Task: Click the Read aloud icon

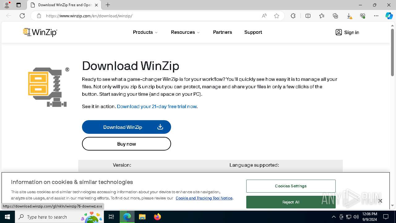Action: click(x=264, y=16)
